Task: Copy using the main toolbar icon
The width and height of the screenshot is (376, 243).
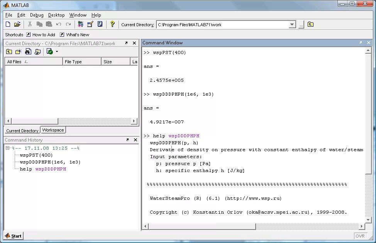Action: (x=39, y=24)
